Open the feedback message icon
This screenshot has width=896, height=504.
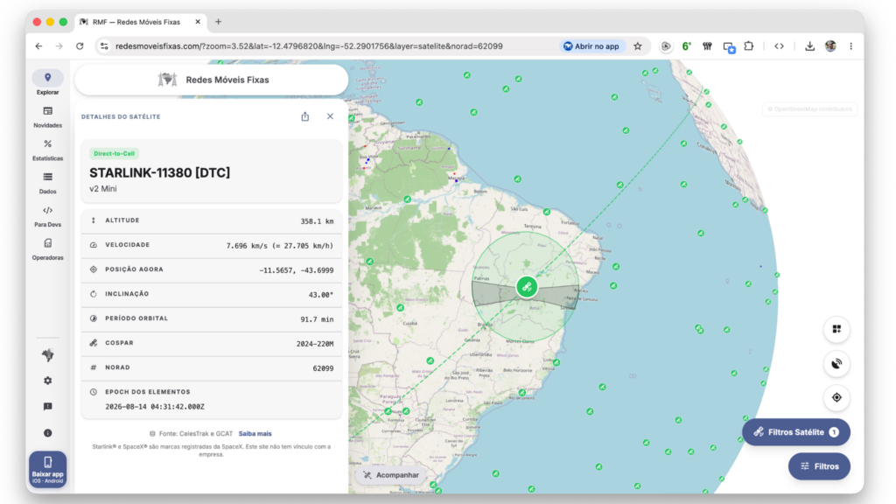pos(47,406)
